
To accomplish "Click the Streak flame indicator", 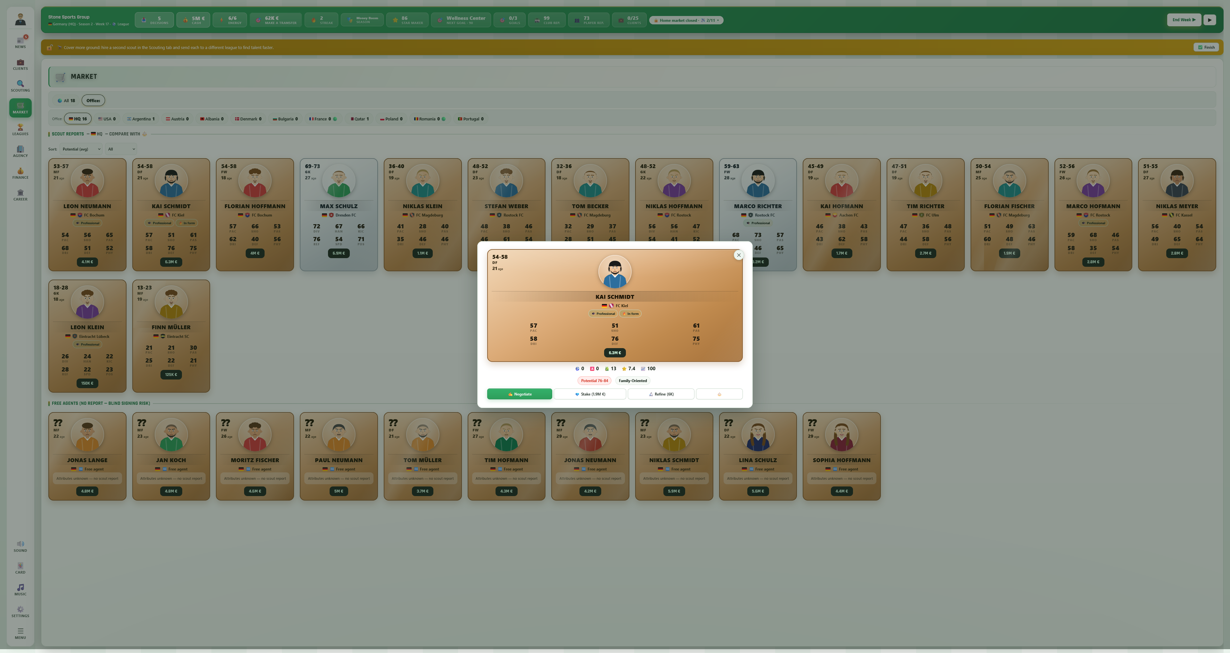I will click(x=321, y=20).
